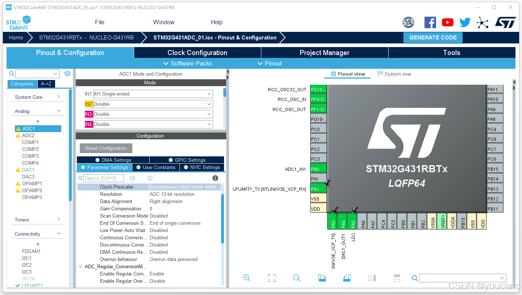Switch to Clock Configuration tab

click(197, 52)
